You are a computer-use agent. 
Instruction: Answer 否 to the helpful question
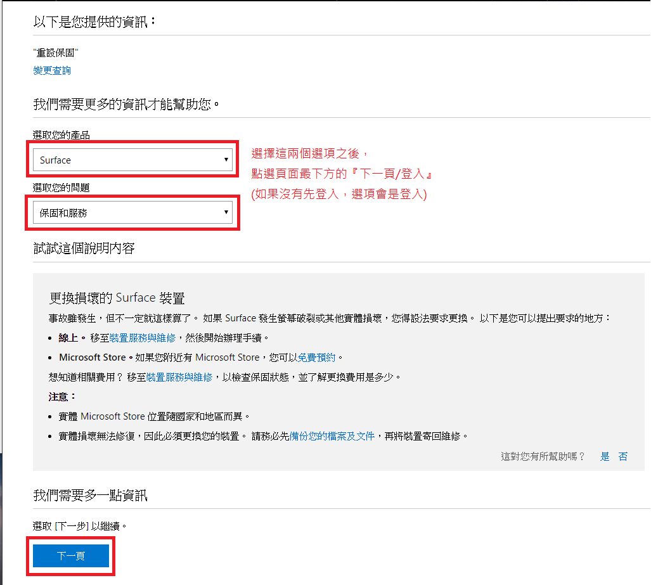[622, 457]
